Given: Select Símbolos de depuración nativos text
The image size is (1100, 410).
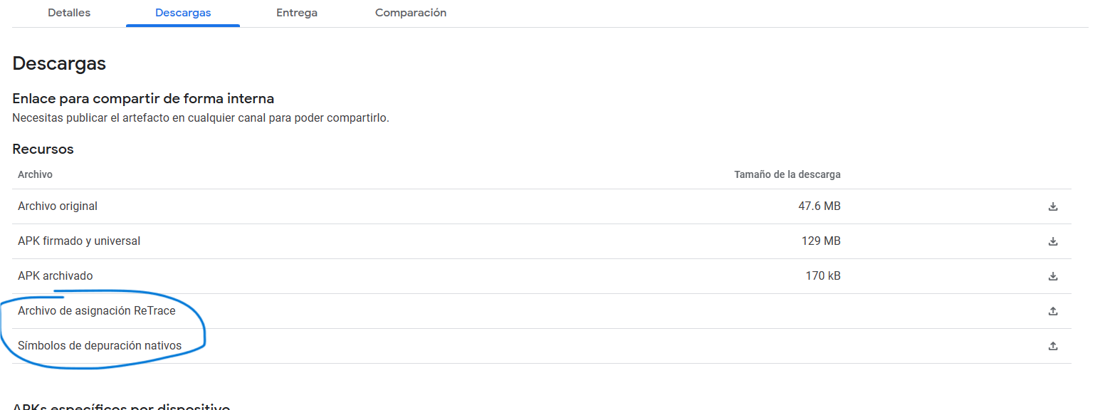Looking at the screenshot, I should coord(100,345).
